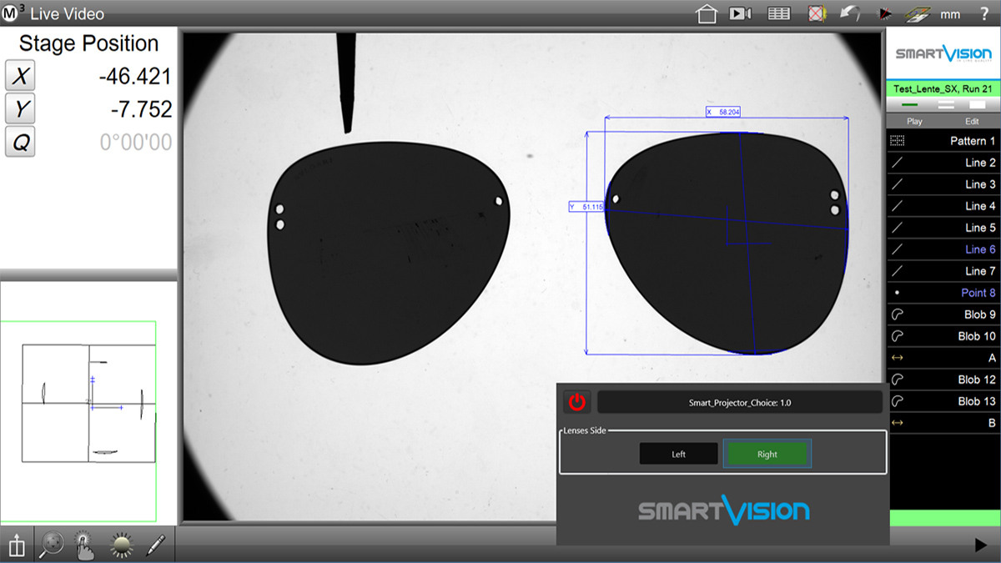Click the Smart_Projector_Choice: 1.0 field
Screen dimensions: 1001x563
(x=740, y=403)
